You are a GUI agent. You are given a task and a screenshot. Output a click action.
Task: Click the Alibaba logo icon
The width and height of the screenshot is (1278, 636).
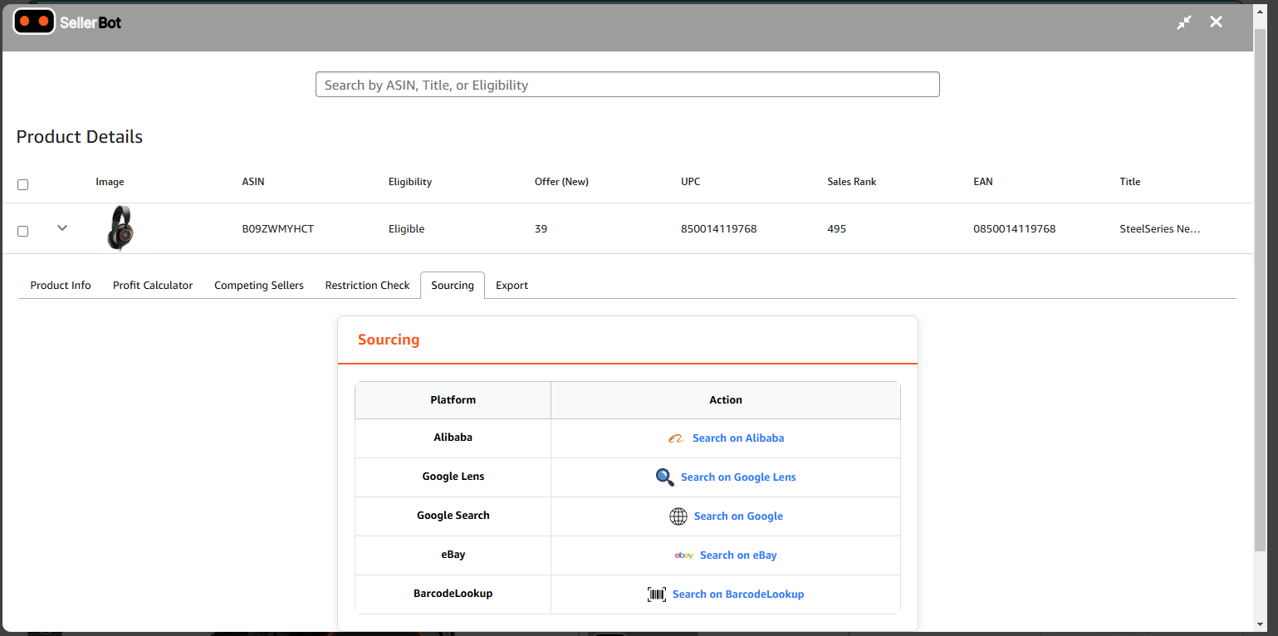676,438
